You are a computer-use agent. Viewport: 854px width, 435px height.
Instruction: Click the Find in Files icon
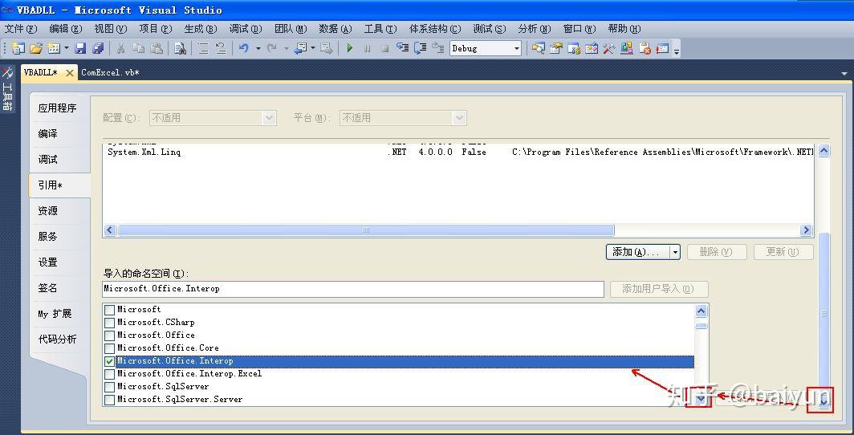click(180, 48)
